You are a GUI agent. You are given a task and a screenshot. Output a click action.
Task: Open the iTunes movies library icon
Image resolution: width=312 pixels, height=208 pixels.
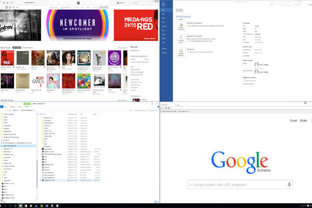[10, 7]
